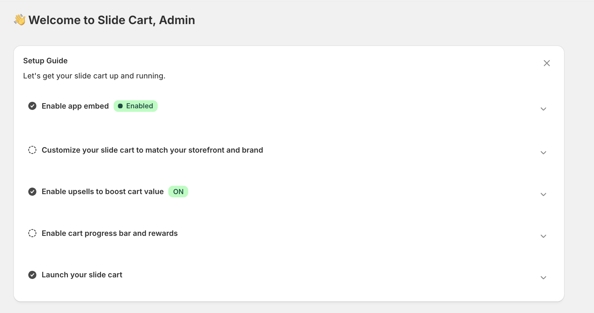Expand the Enable upsells step chevron

[x=543, y=194]
